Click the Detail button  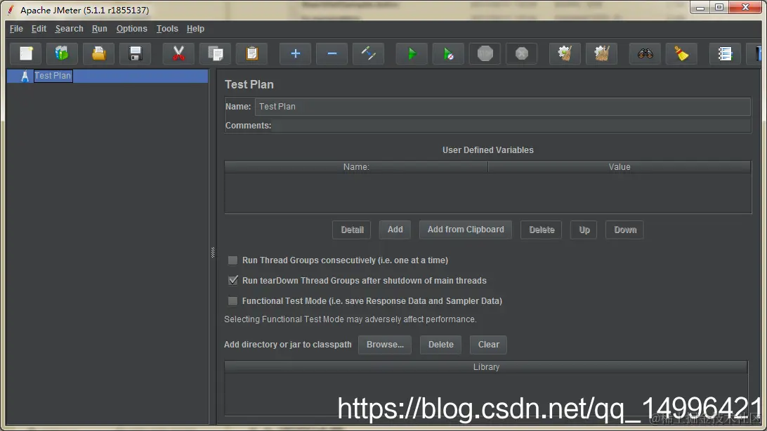[352, 230]
